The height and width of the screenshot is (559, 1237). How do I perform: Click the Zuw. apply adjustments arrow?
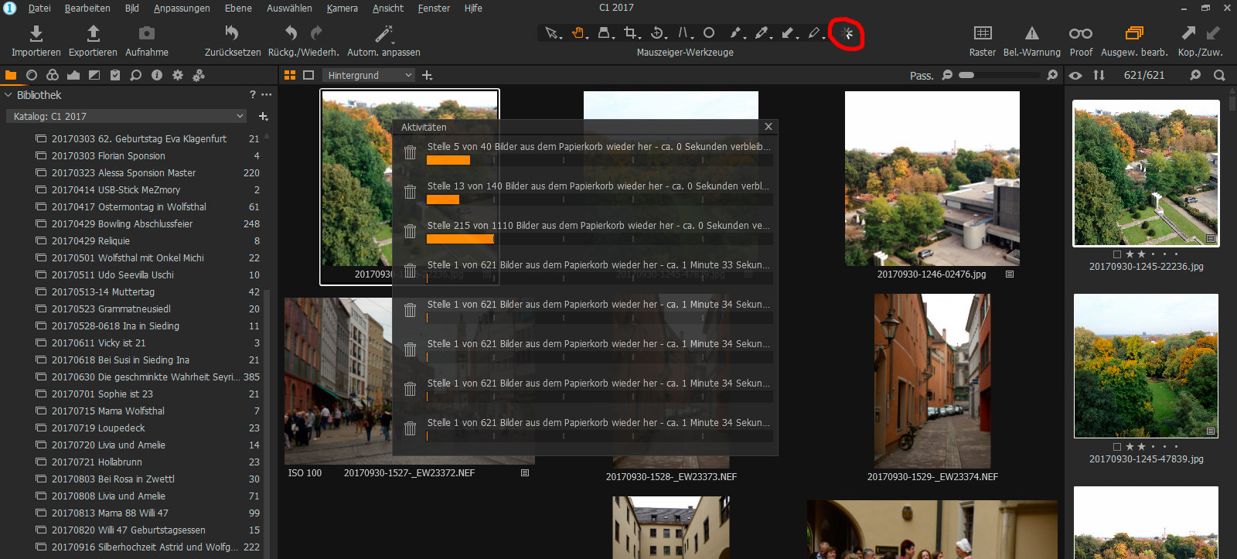click(x=1213, y=33)
